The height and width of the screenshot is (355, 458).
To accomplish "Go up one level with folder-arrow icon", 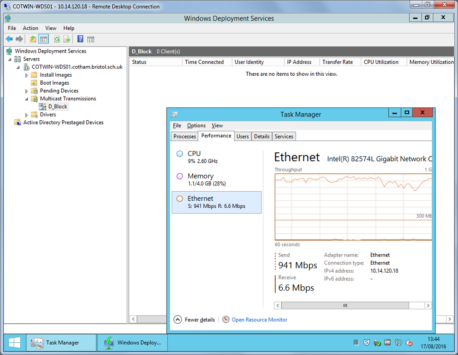I will 33,39.
